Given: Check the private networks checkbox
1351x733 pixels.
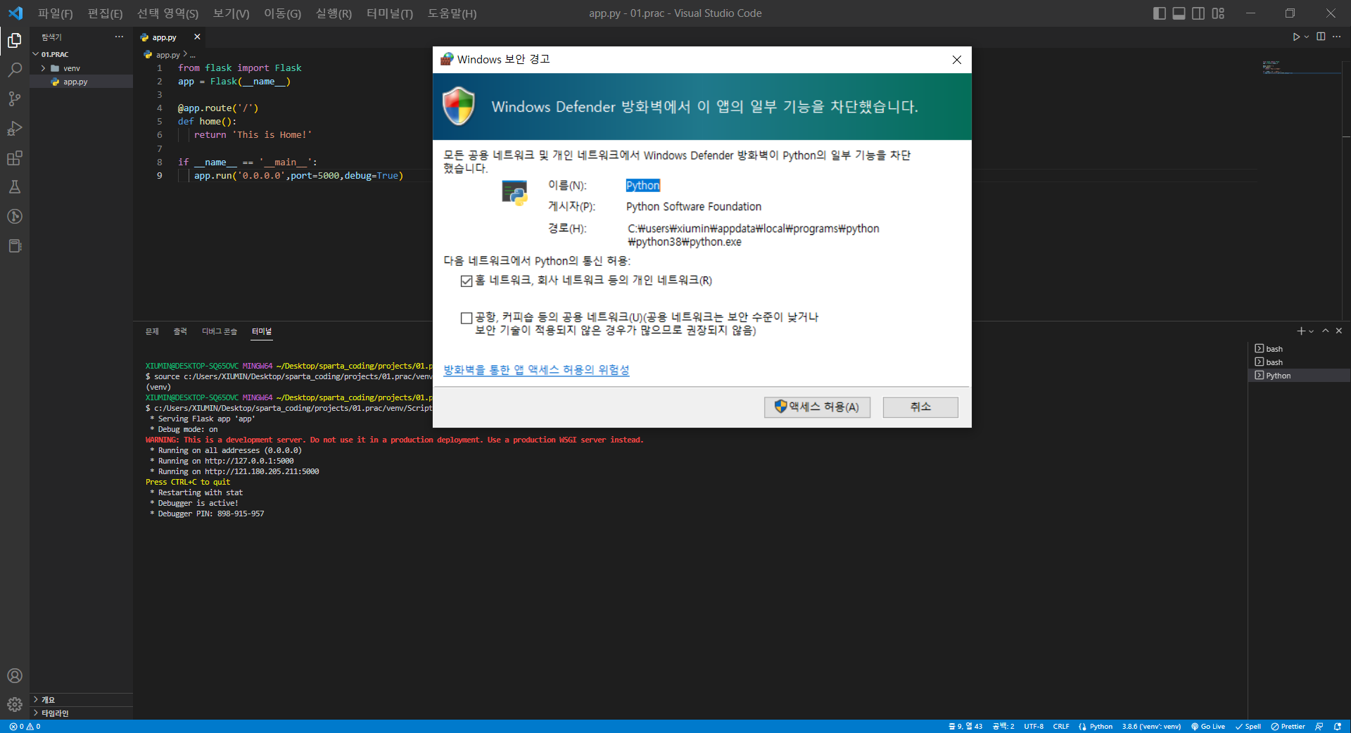Looking at the screenshot, I should click(466, 281).
